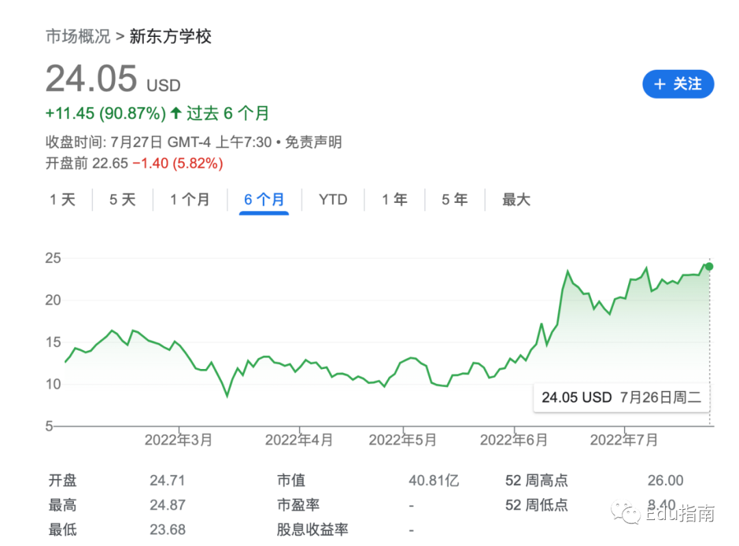739x546 pixels.
Task: Click the plus icon in 关注 button
Action: 660,84
